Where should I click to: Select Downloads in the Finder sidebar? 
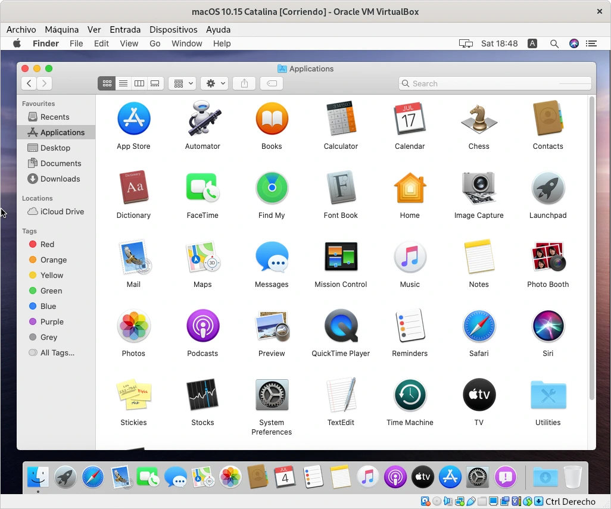(x=60, y=179)
